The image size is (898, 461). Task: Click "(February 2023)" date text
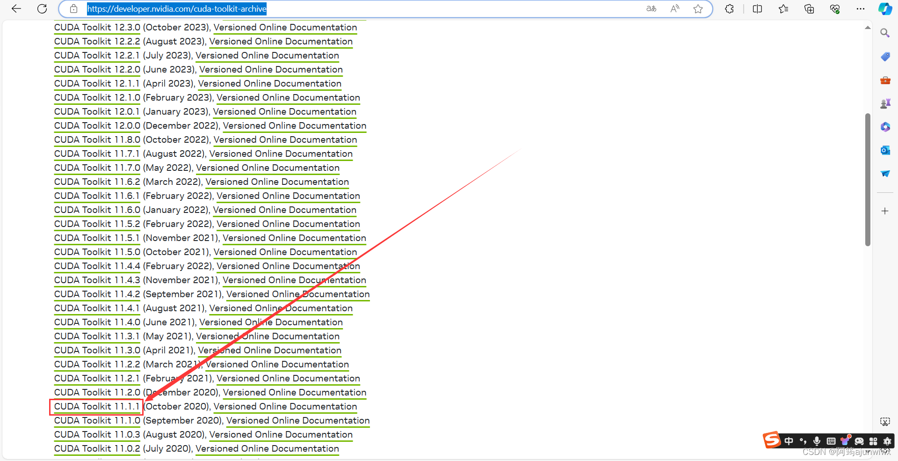179,97
